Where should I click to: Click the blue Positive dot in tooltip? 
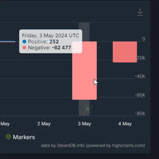(x=24, y=42)
